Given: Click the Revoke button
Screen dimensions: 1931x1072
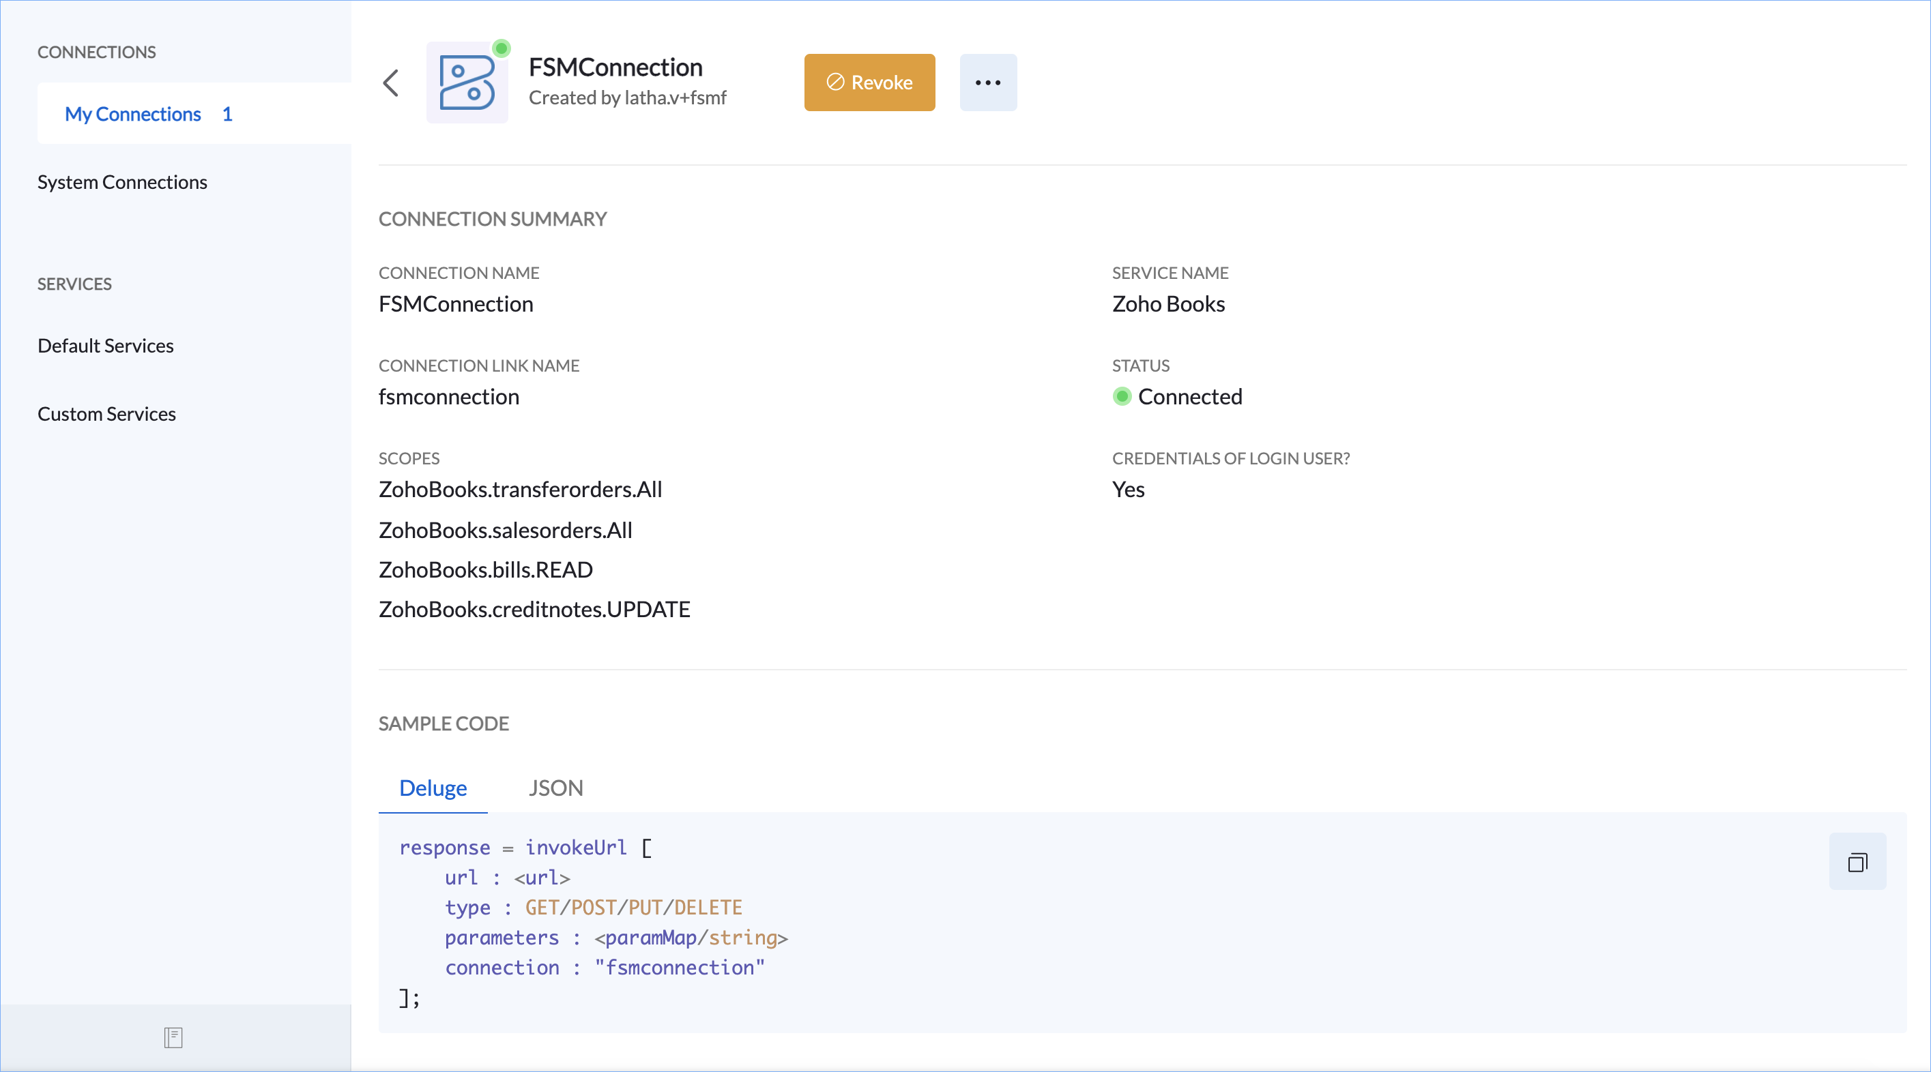Looking at the screenshot, I should [x=869, y=83].
